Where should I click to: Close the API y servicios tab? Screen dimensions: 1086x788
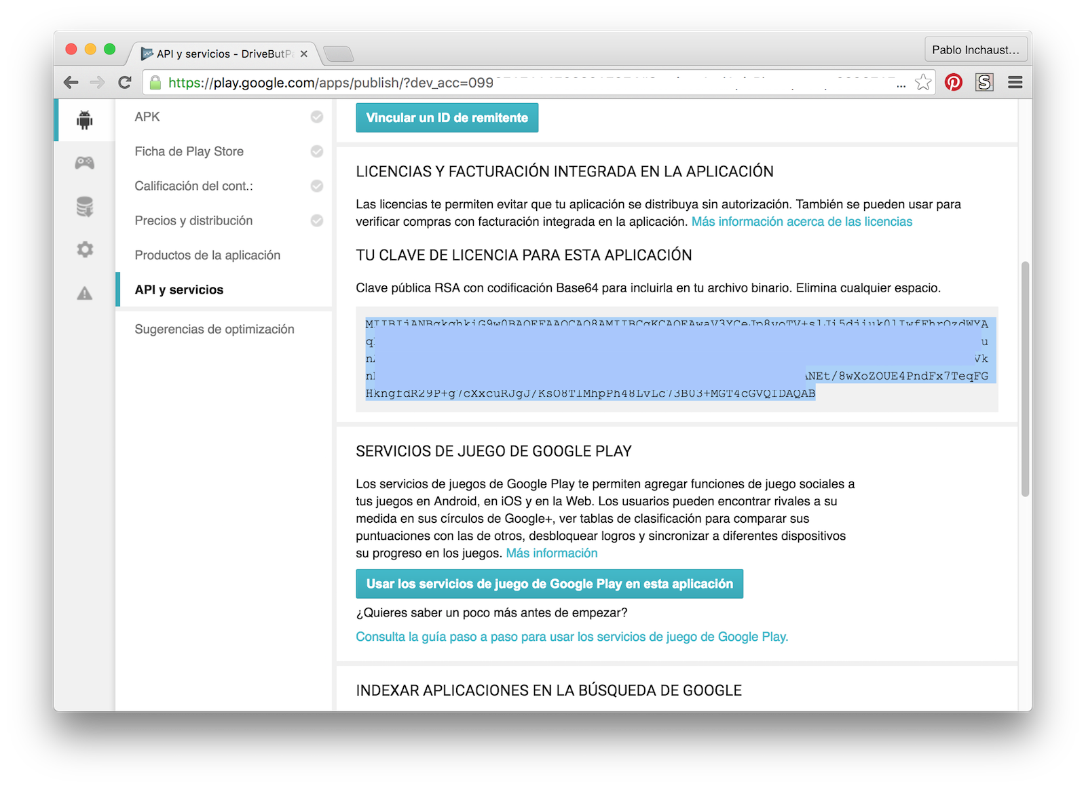[x=304, y=54]
